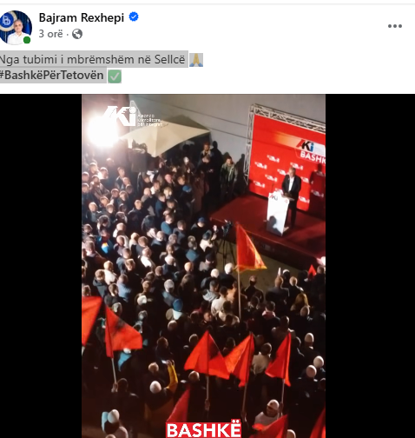Click the AKI logo watermark in video
415x438 pixels.
pos(132,116)
